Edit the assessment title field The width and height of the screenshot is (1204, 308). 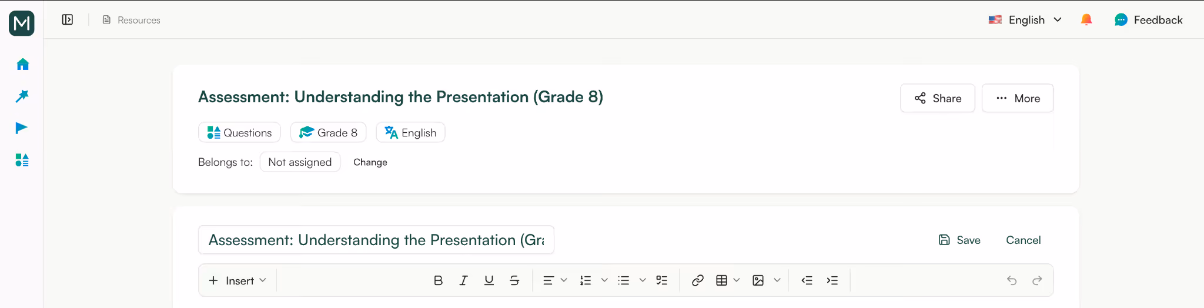click(376, 240)
